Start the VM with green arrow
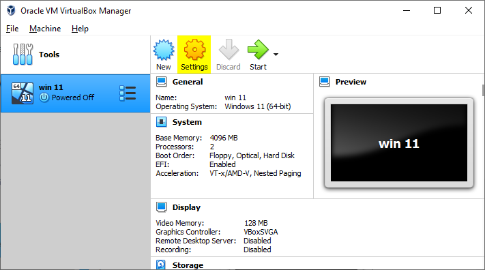The image size is (485, 270). (x=258, y=50)
